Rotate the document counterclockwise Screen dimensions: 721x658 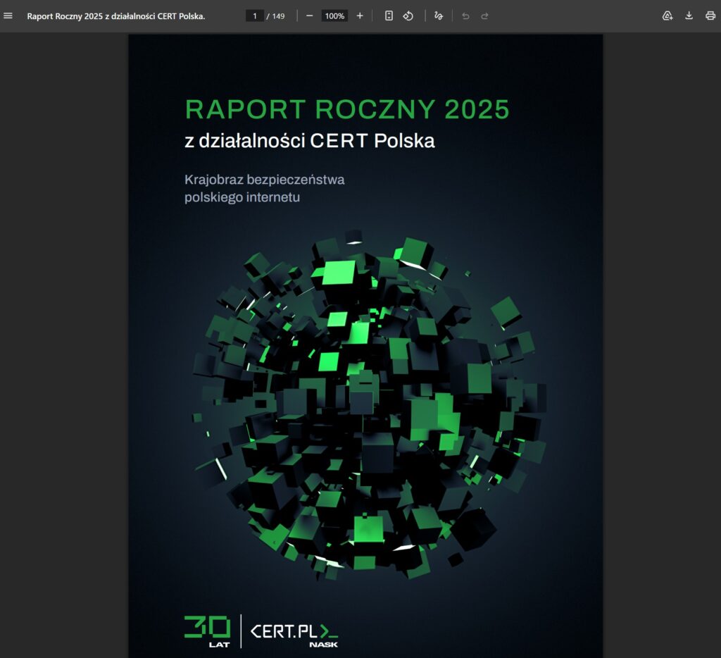click(x=408, y=16)
